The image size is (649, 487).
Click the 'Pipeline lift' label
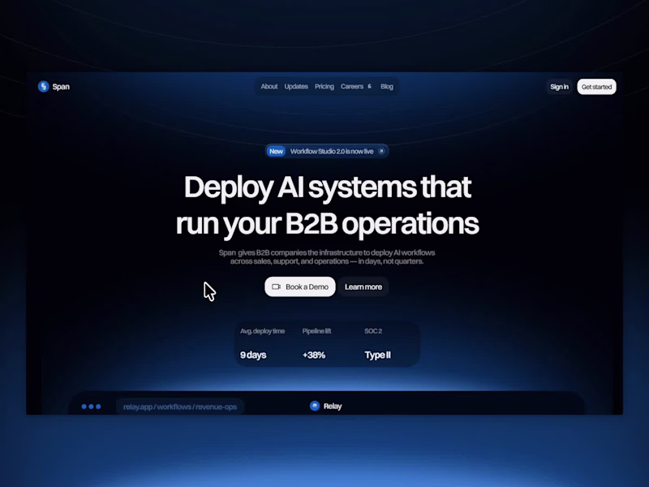pos(316,331)
